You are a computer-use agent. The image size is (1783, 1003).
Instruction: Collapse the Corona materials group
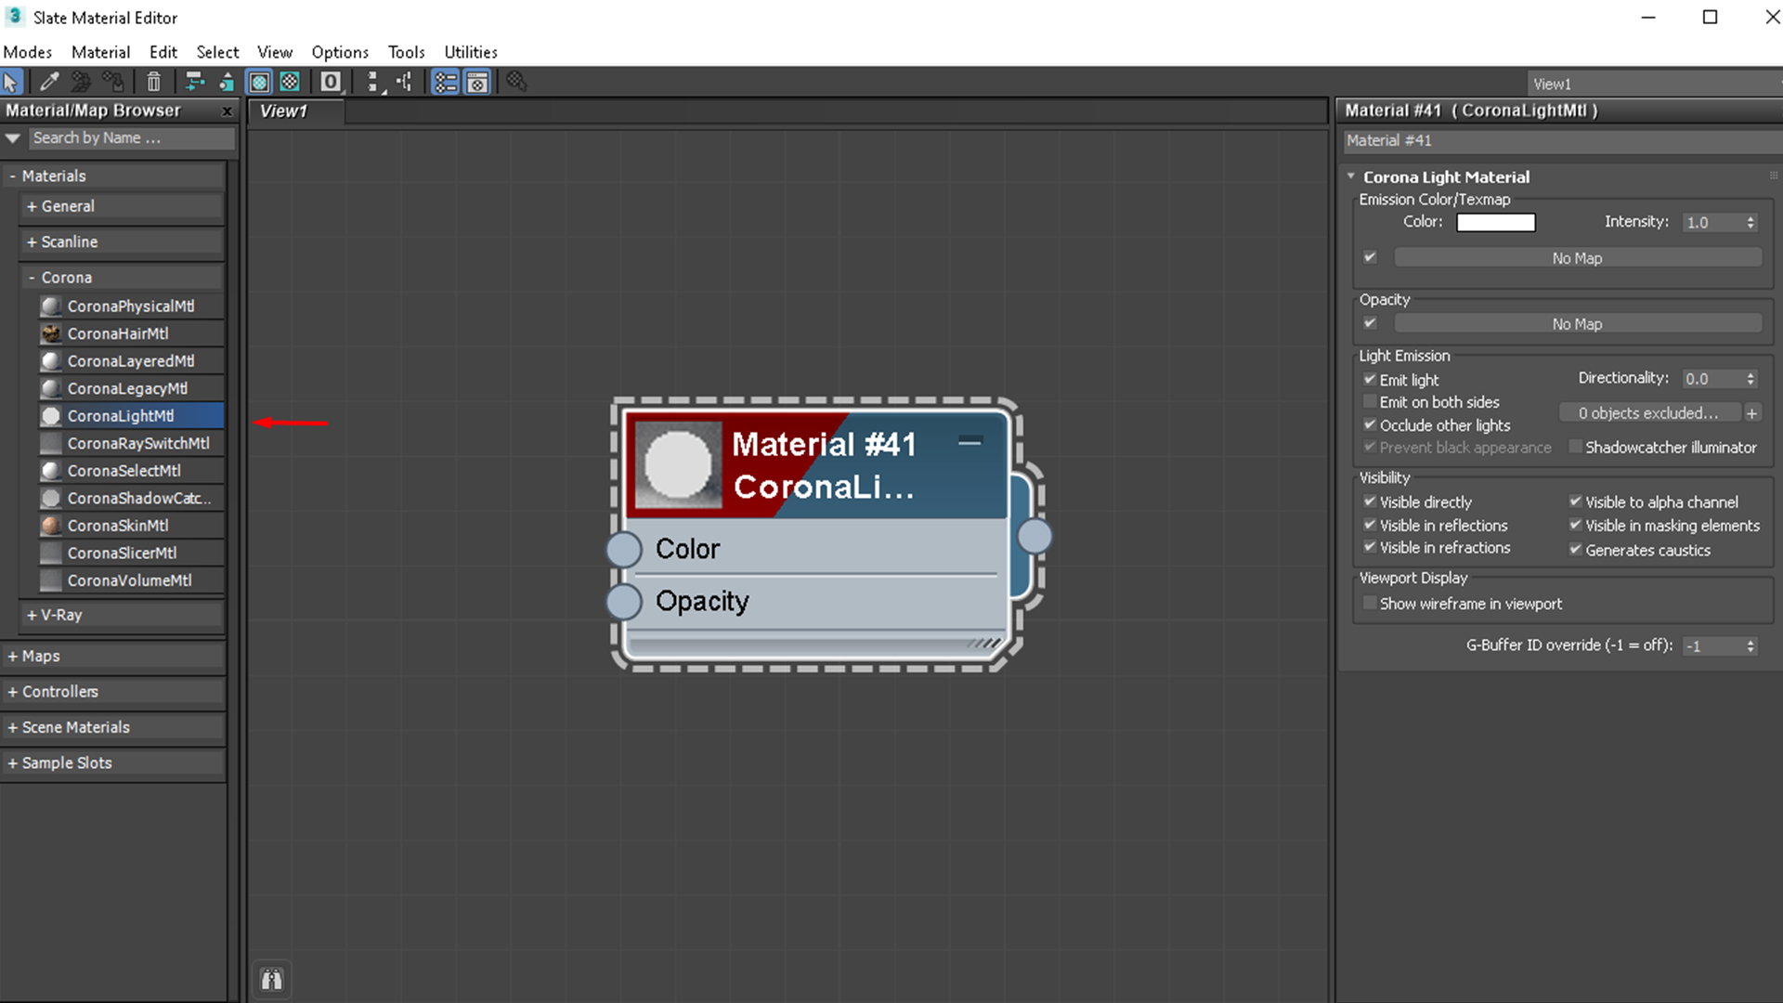pyautogui.click(x=122, y=277)
